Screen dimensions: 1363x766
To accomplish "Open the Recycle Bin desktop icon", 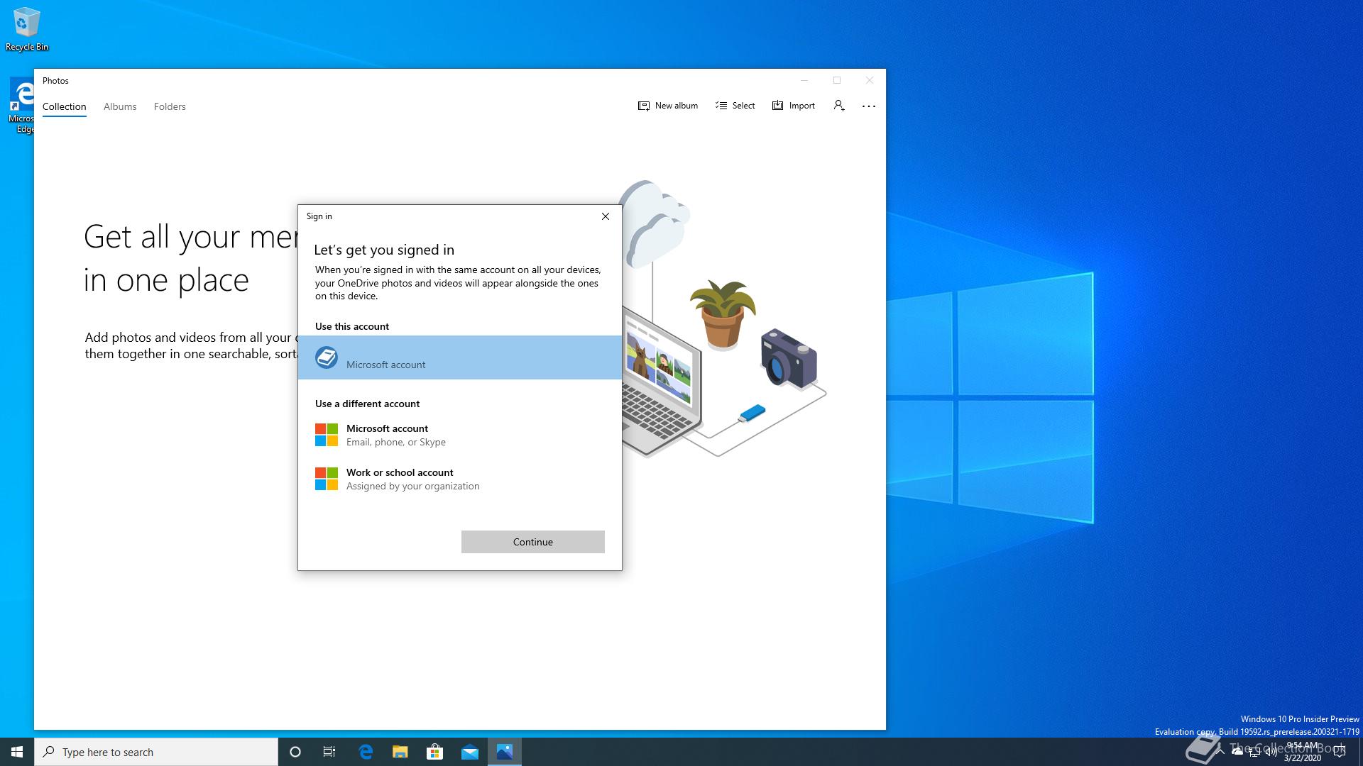I will pyautogui.click(x=27, y=30).
